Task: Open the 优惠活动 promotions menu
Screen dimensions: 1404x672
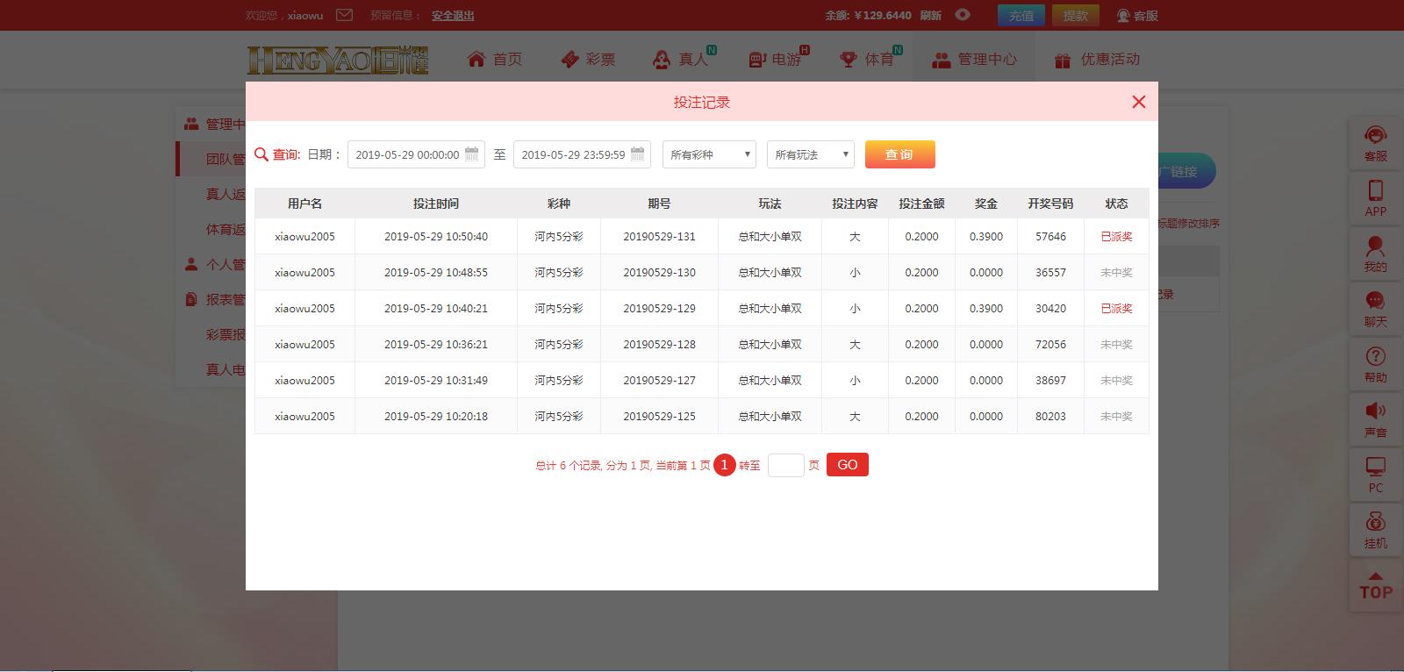Action: click(1097, 59)
